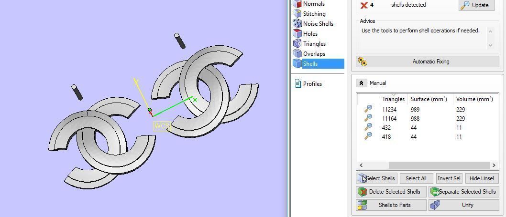Click the Holes cube icon
This screenshot has height=217, width=506.
point(297,33)
